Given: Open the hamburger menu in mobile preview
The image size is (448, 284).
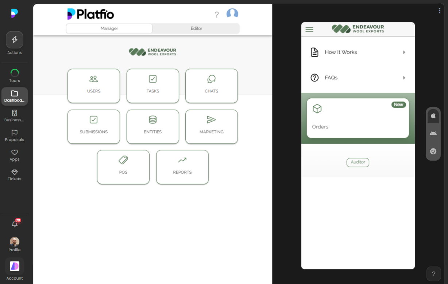Looking at the screenshot, I should [x=309, y=29].
